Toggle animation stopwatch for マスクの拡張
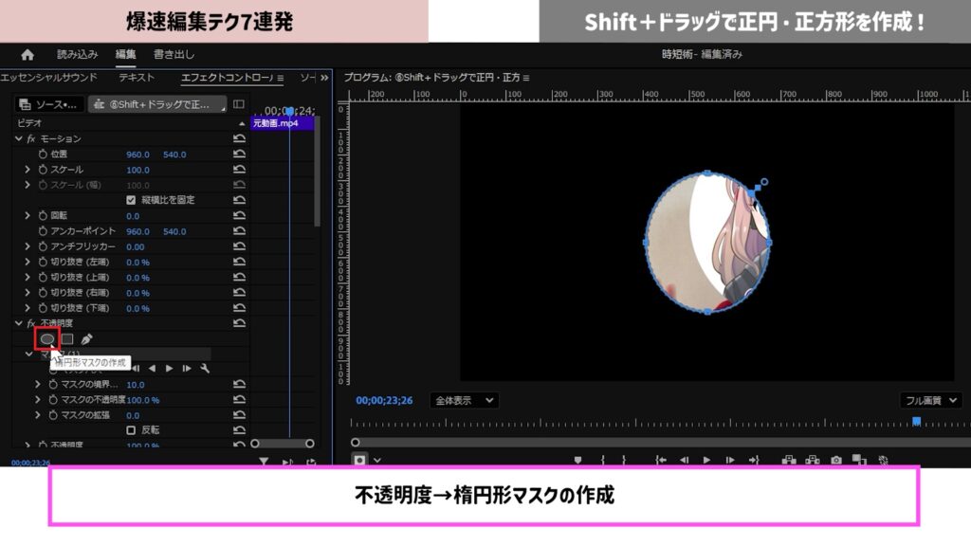This screenshot has width=971, height=546. [x=53, y=415]
